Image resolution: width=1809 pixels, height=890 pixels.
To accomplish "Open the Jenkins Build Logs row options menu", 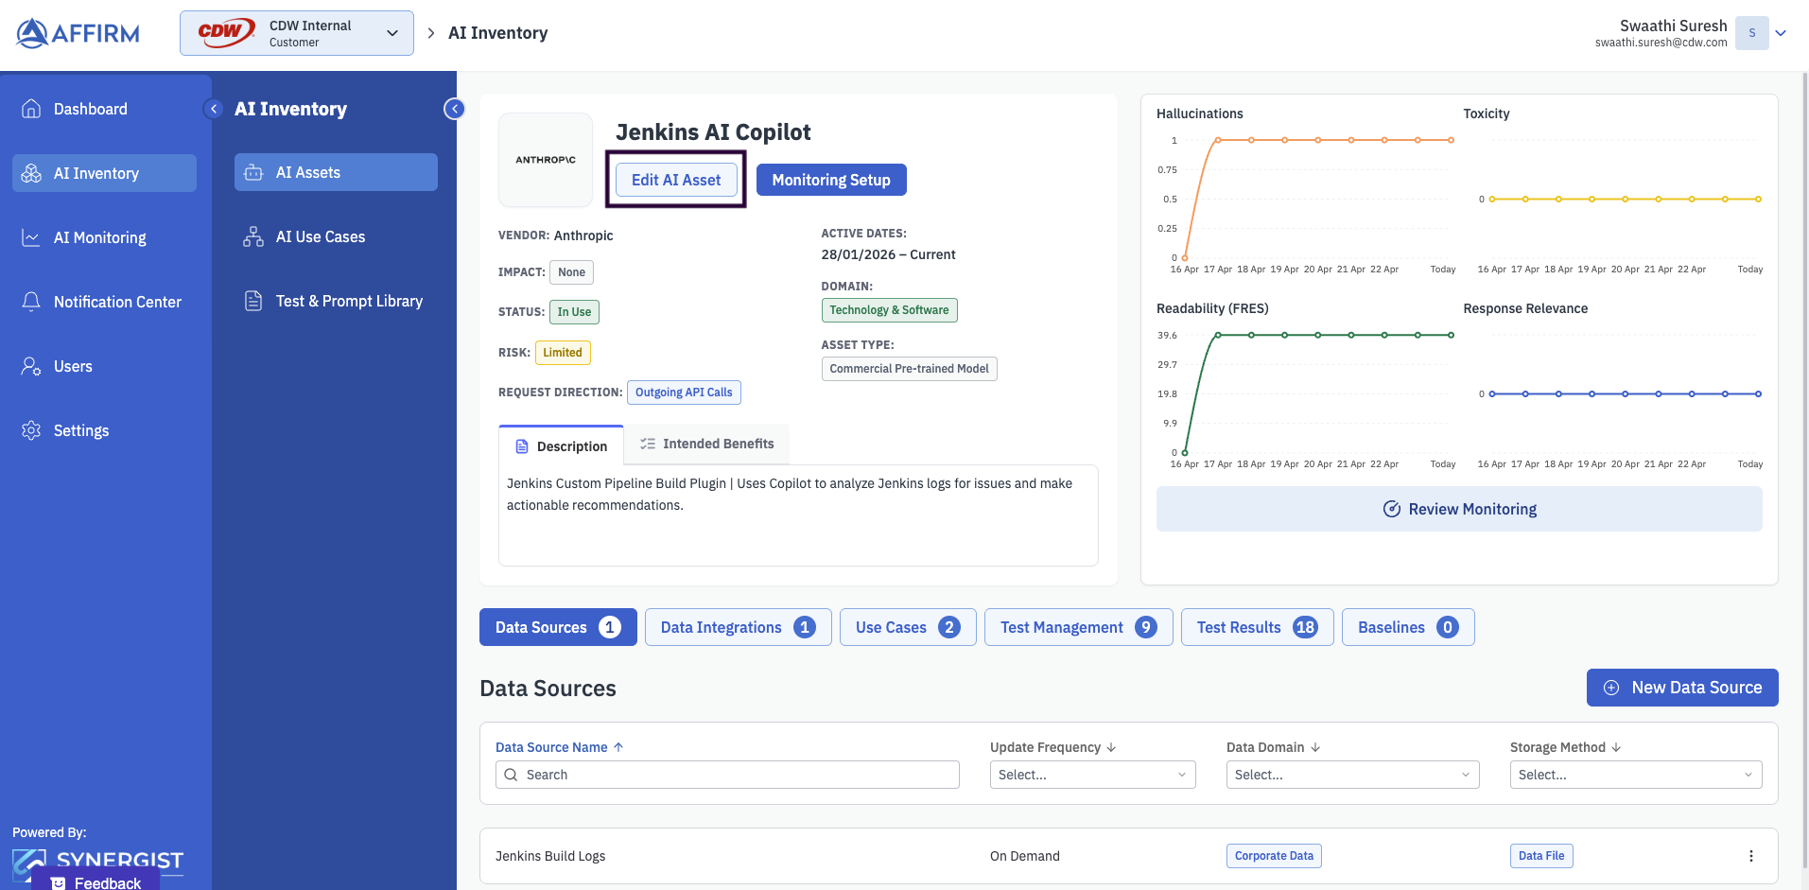I will 1750,856.
